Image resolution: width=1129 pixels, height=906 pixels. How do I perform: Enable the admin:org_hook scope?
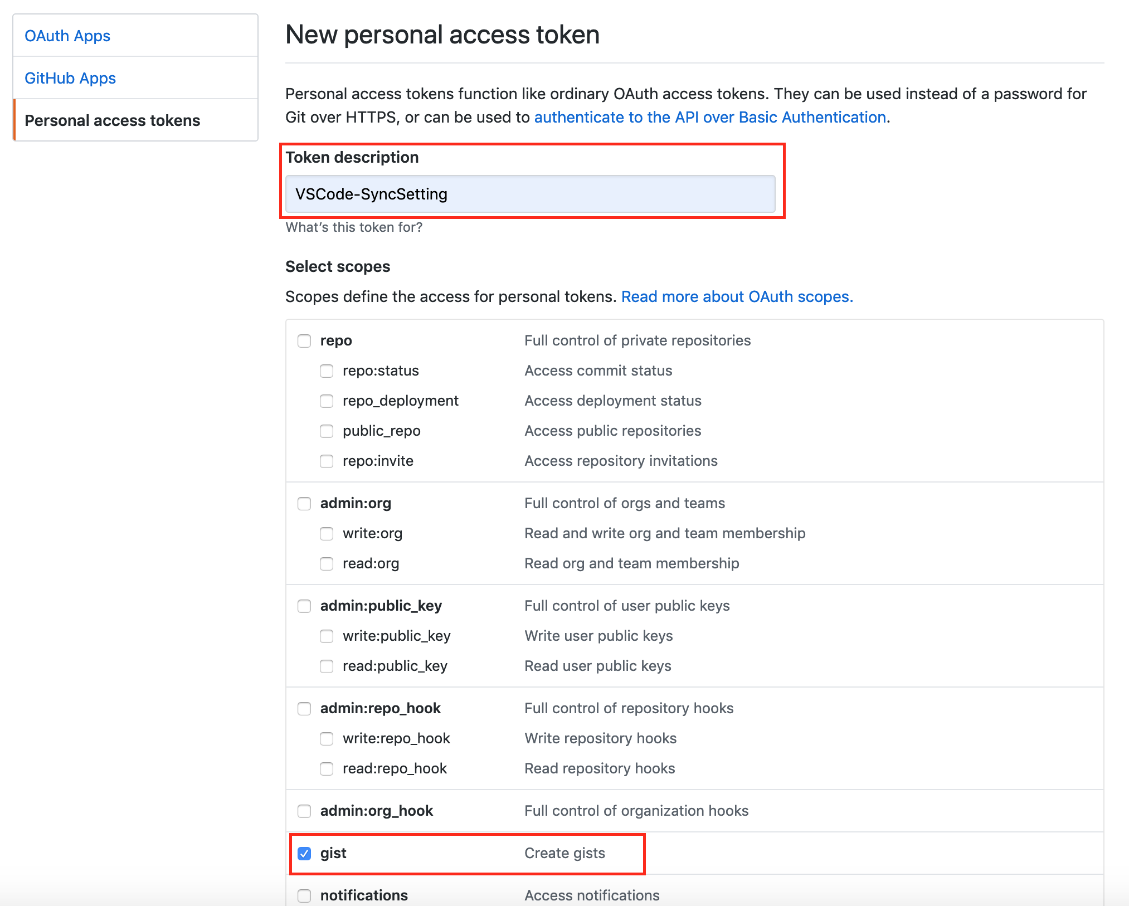point(304,811)
